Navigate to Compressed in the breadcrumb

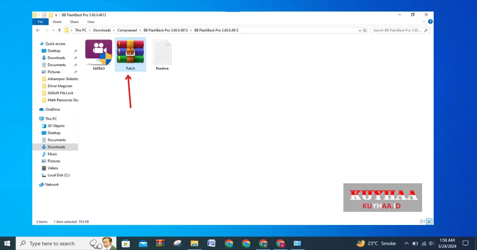coord(127,30)
